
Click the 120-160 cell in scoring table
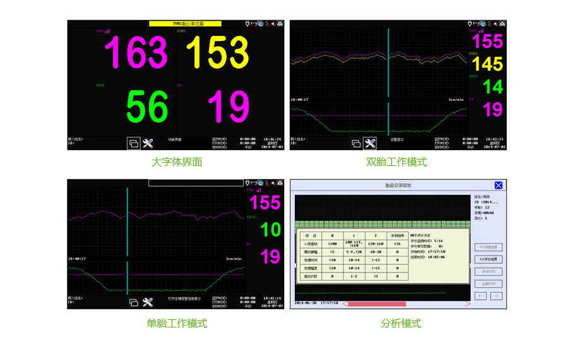(376, 244)
